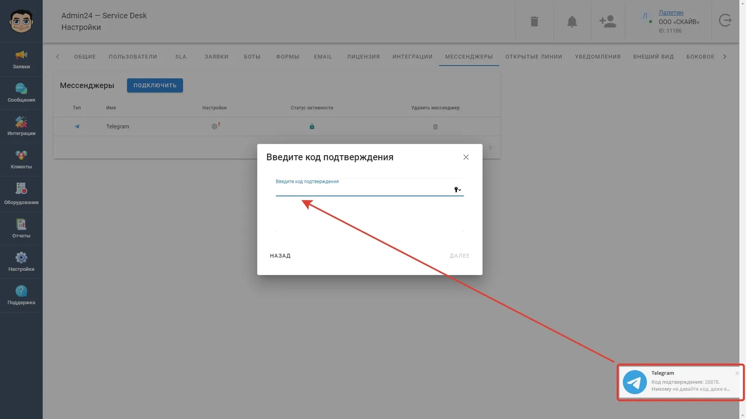Click the add user icon
Image resolution: width=746 pixels, height=419 pixels.
[607, 21]
